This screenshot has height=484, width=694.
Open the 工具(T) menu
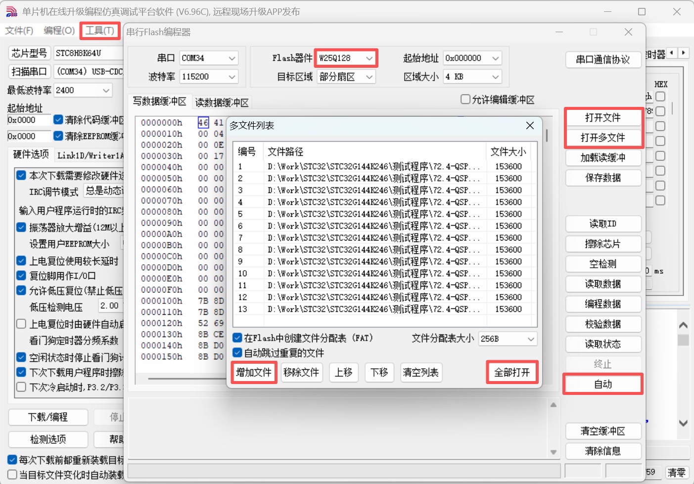(x=100, y=31)
